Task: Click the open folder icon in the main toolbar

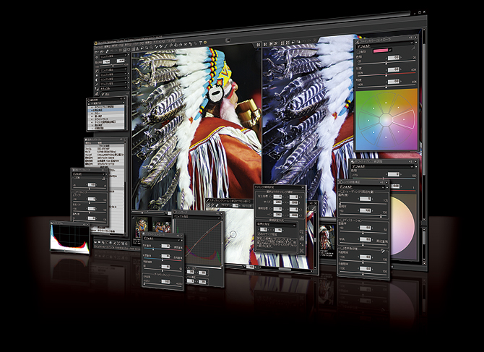Action: tap(95, 52)
